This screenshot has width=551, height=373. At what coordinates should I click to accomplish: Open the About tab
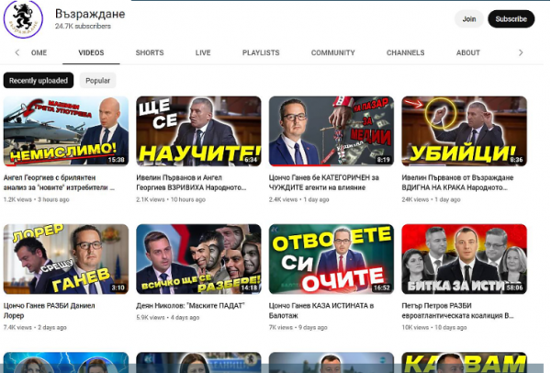tap(468, 53)
